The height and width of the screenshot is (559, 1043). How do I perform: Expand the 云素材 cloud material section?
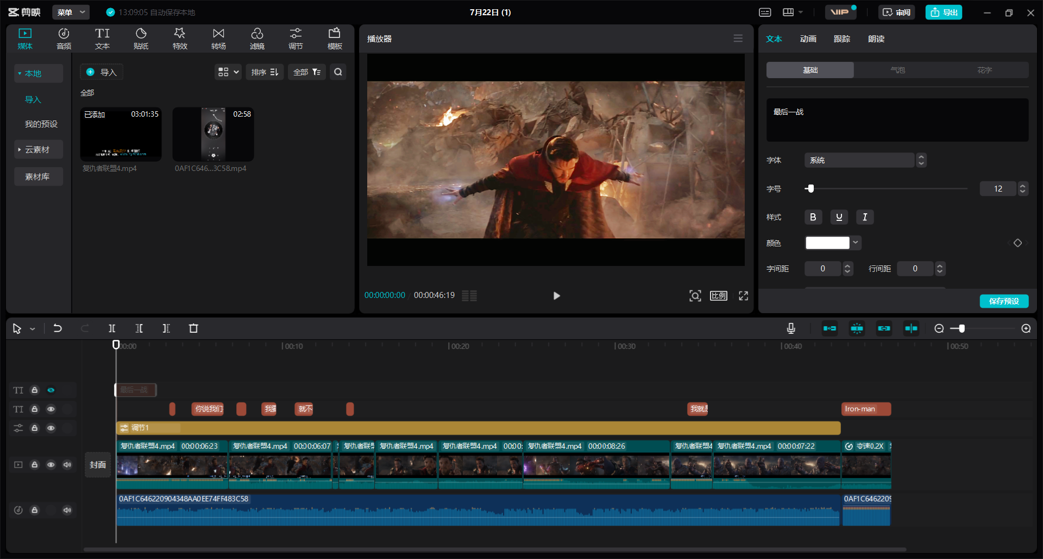38,150
